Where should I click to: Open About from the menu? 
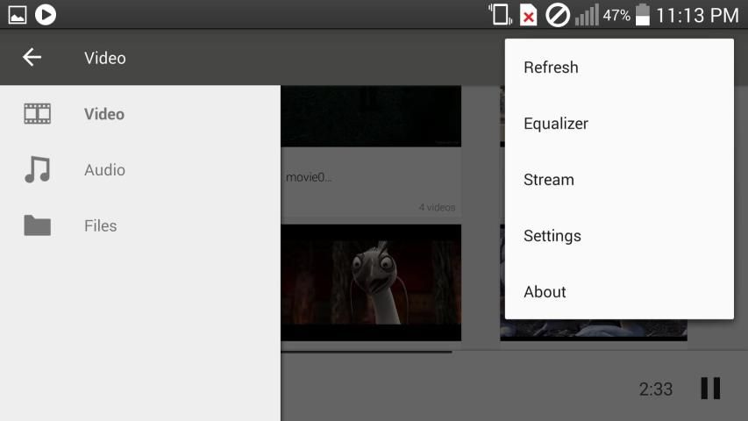point(545,292)
